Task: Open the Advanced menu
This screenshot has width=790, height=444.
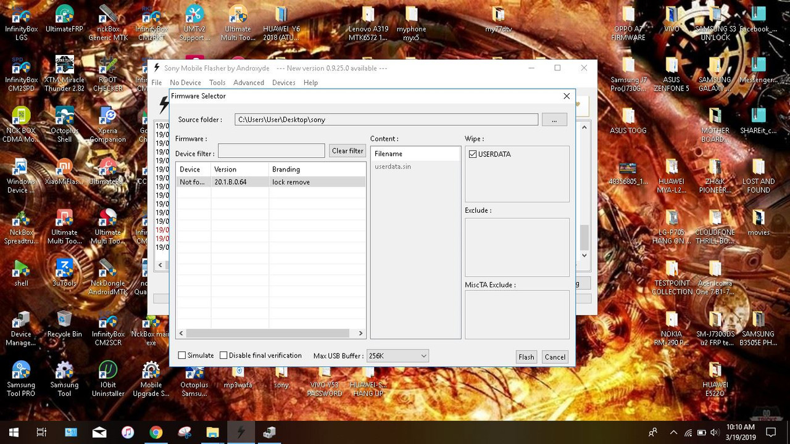Action: (x=249, y=83)
